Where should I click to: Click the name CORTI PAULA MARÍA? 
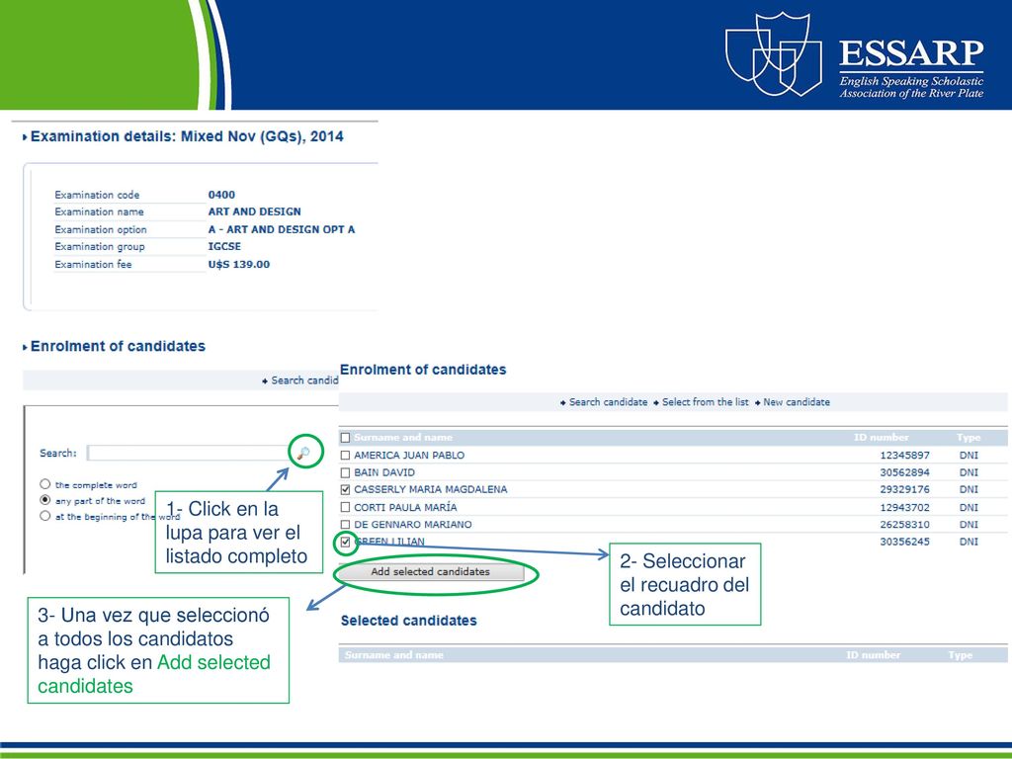(x=405, y=507)
